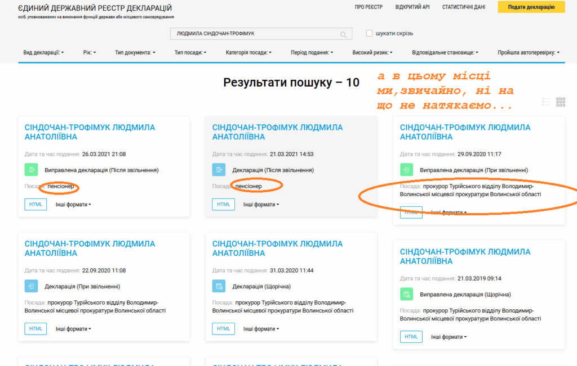Enable the 'шукати скрізь' checkbox
The width and height of the screenshot is (577, 366).
tap(370, 33)
